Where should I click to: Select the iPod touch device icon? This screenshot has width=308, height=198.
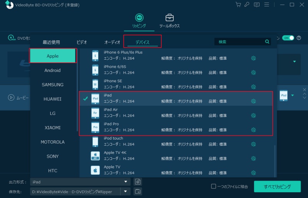pos(95,141)
